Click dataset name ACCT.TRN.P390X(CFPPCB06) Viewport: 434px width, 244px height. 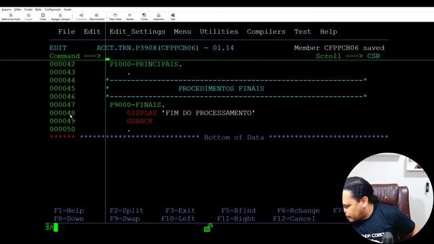148,48
